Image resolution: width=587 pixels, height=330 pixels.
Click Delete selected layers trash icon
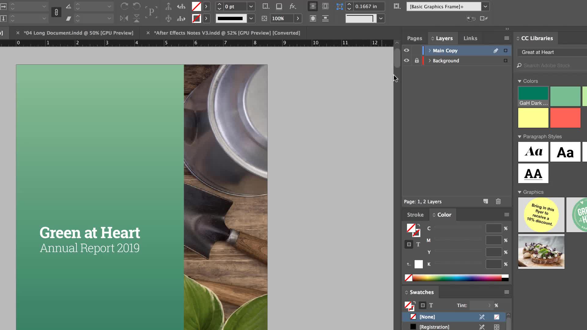(498, 201)
